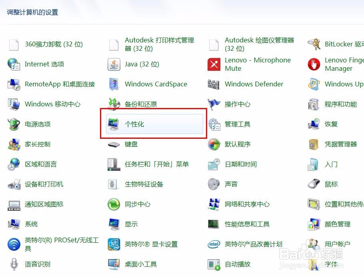Click the Internet 选项 globe icon
Image resolution: width=364 pixels, height=278 pixels.
coord(14,64)
